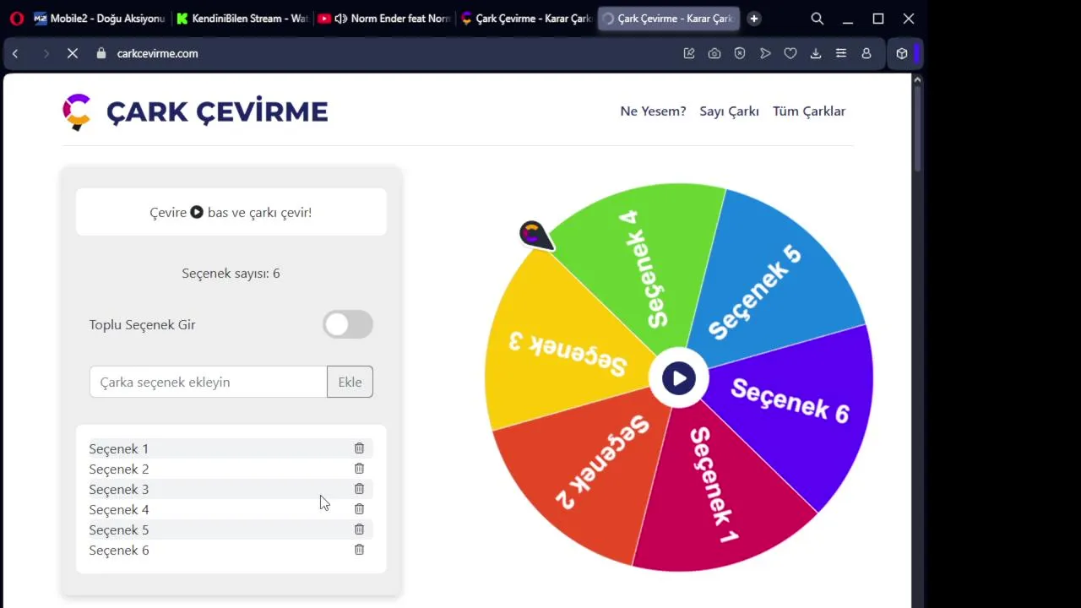Open the Opera menu icon
Image resolution: width=1081 pixels, height=608 pixels.
coord(17,18)
